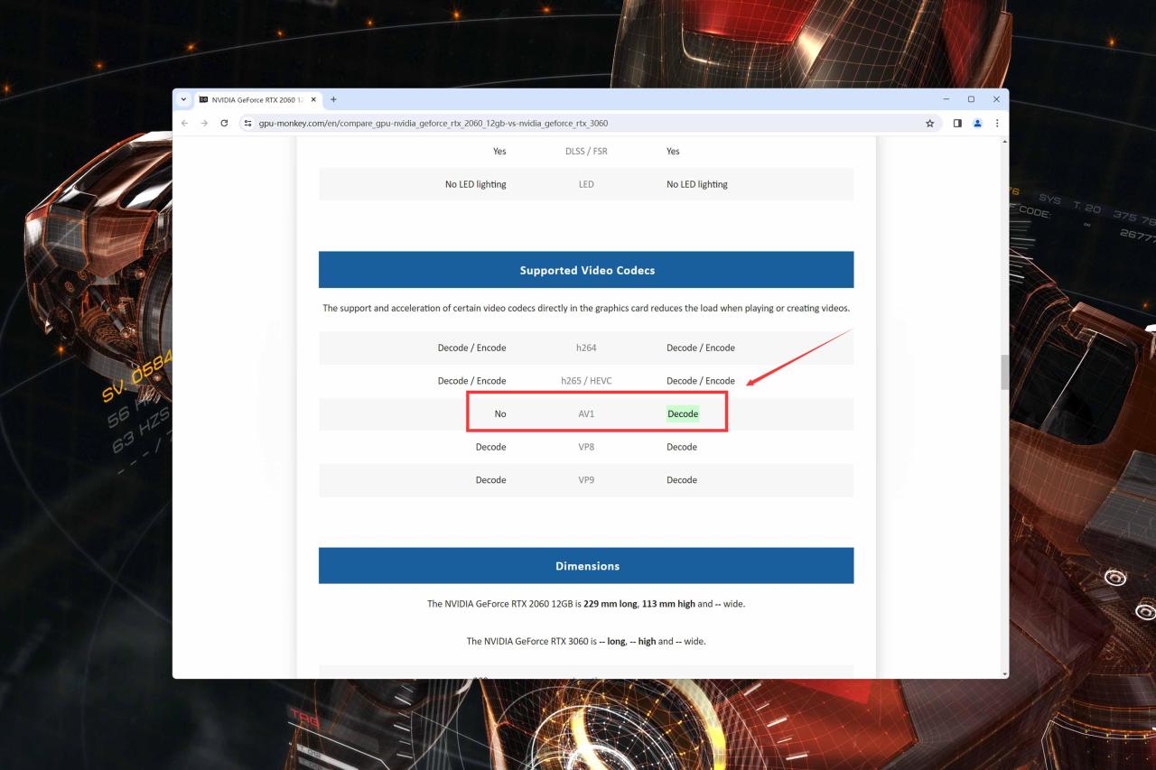Click the Dimensions section heading
The image size is (1156, 770).
[x=587, y=566]
